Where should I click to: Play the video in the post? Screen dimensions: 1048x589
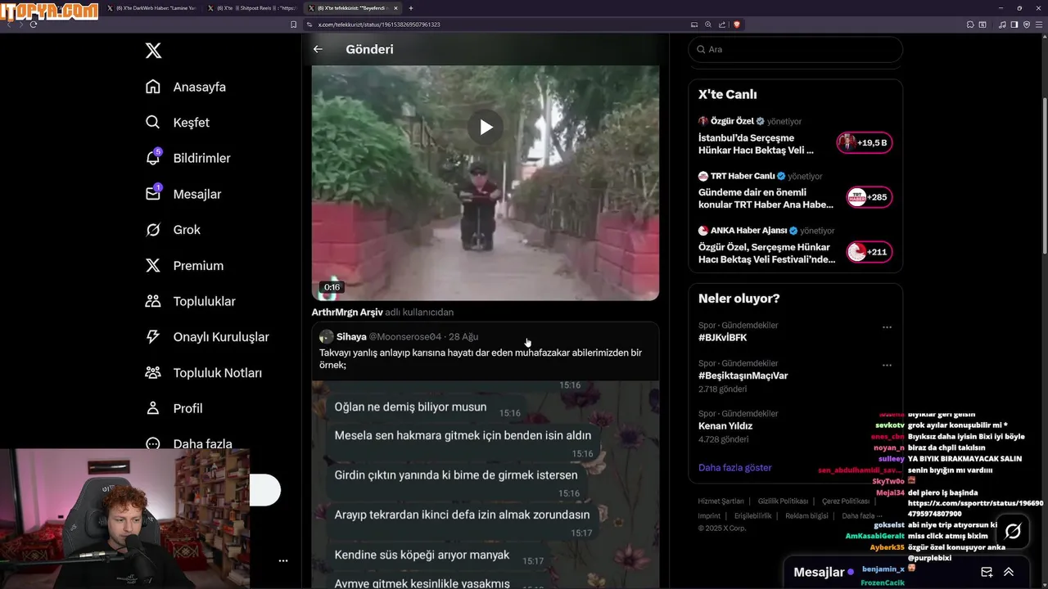pyautogui.click(x=486, y=127)
